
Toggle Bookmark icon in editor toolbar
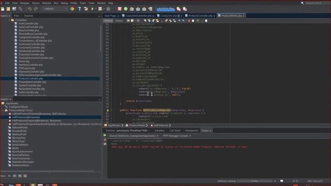174,21
